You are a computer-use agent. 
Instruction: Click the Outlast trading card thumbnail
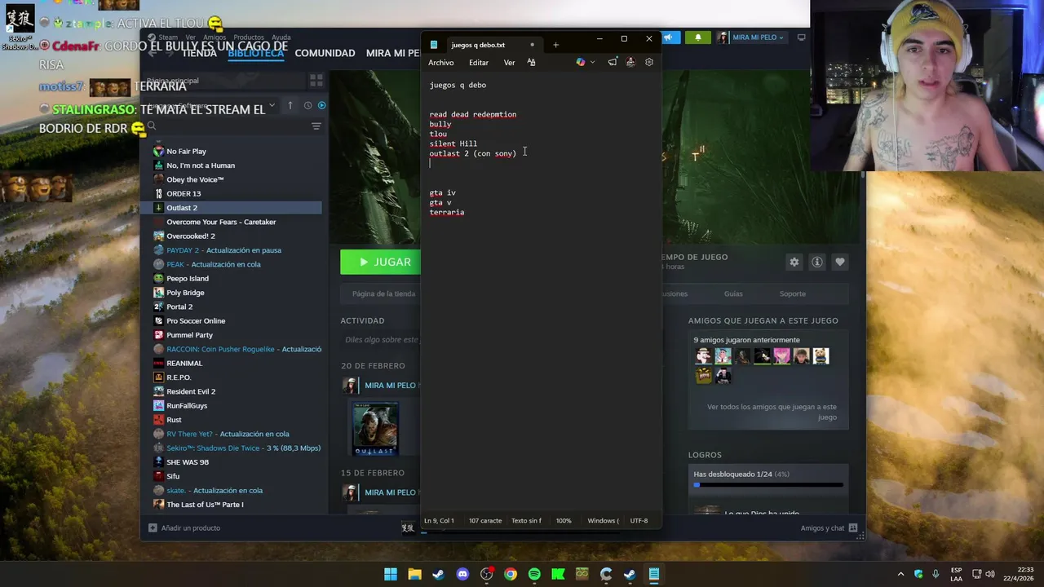375,429
